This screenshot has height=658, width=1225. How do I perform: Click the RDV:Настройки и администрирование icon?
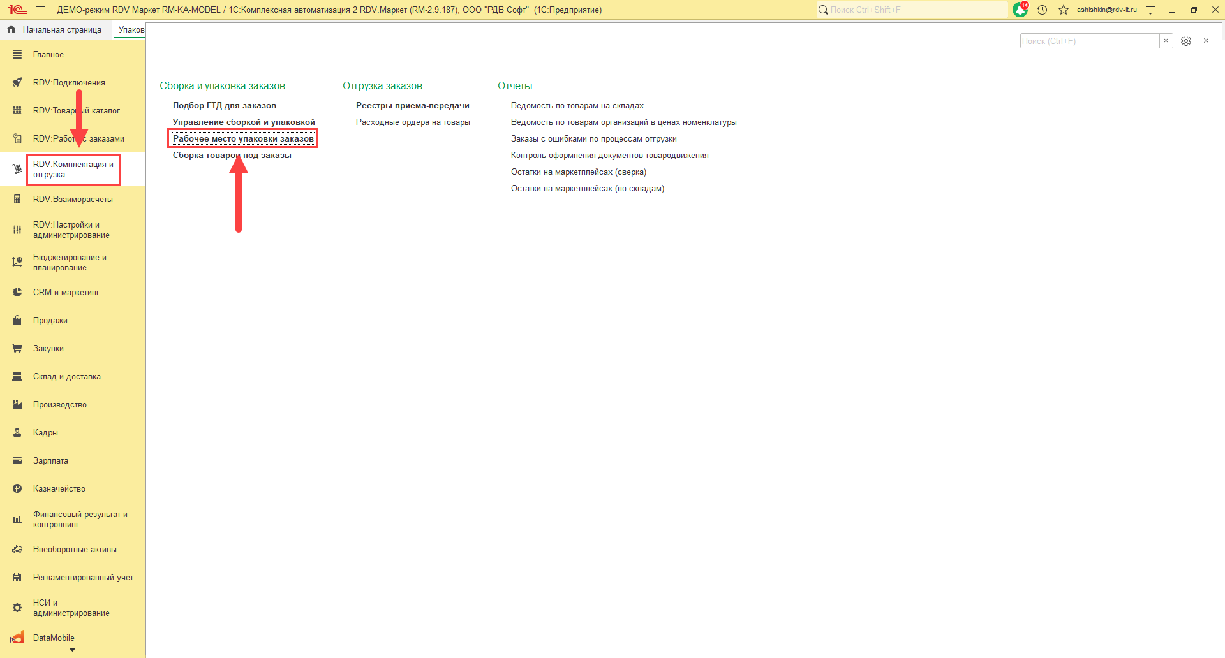point(17,230)
